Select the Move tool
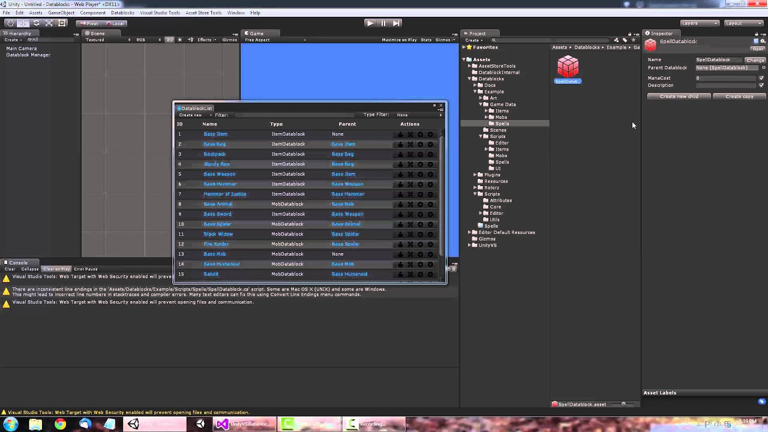The height and width of the screenshot is (432, 768). pos(23,23)
